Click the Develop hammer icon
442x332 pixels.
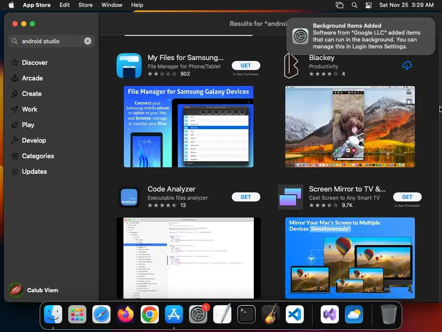pyautogui.click(x=15, y=140)
